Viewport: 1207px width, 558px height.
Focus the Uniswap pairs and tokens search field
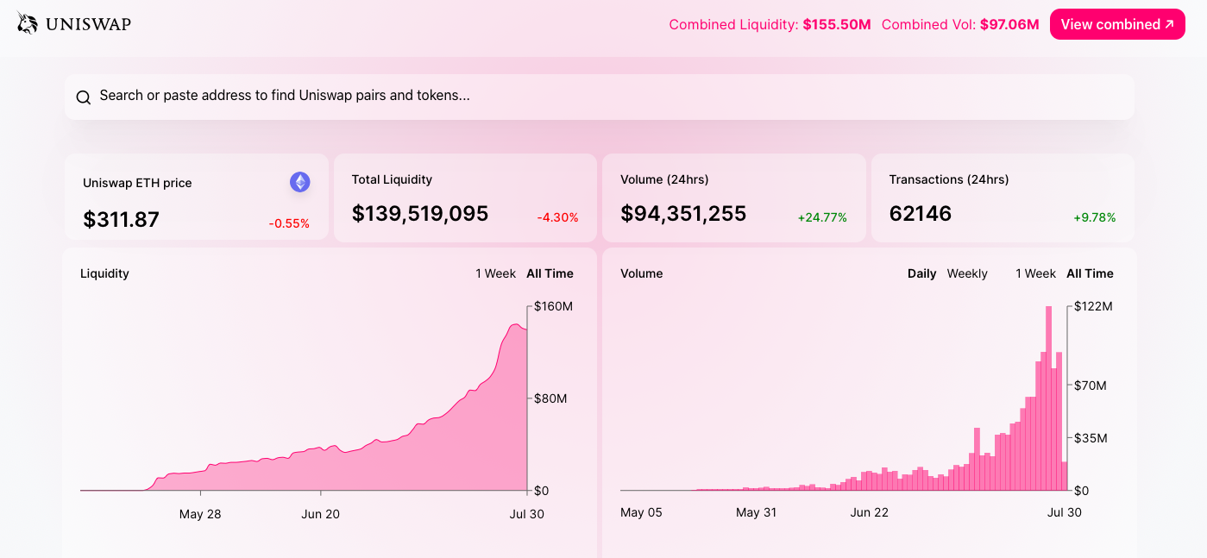coord(599,97)
